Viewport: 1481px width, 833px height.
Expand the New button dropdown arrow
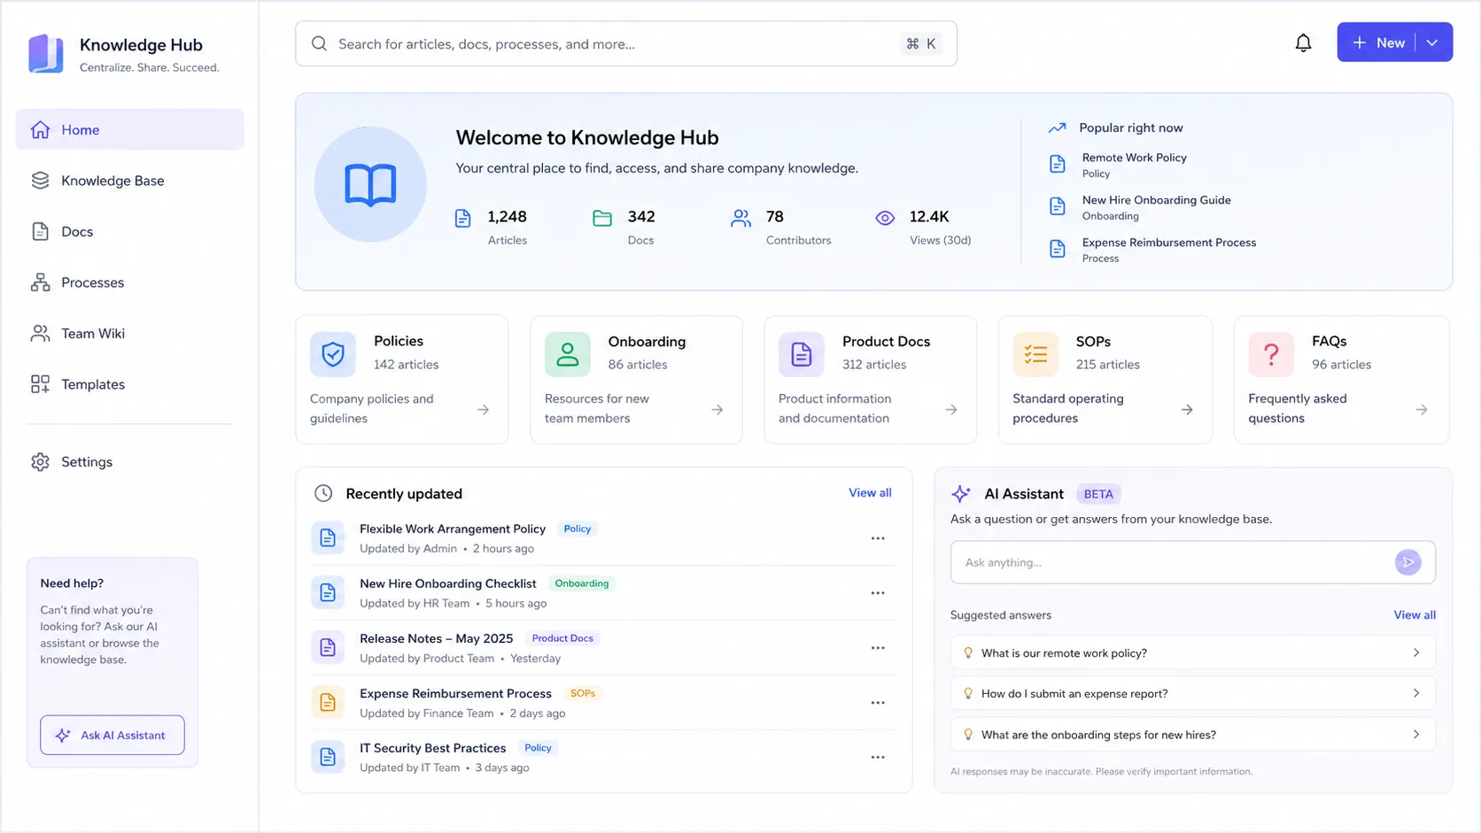pyautogui.click(x=1432, y=42)
